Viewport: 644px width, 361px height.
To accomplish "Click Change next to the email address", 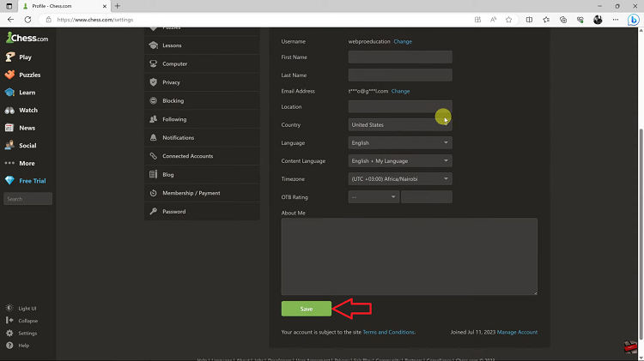I will click(400, 91).
